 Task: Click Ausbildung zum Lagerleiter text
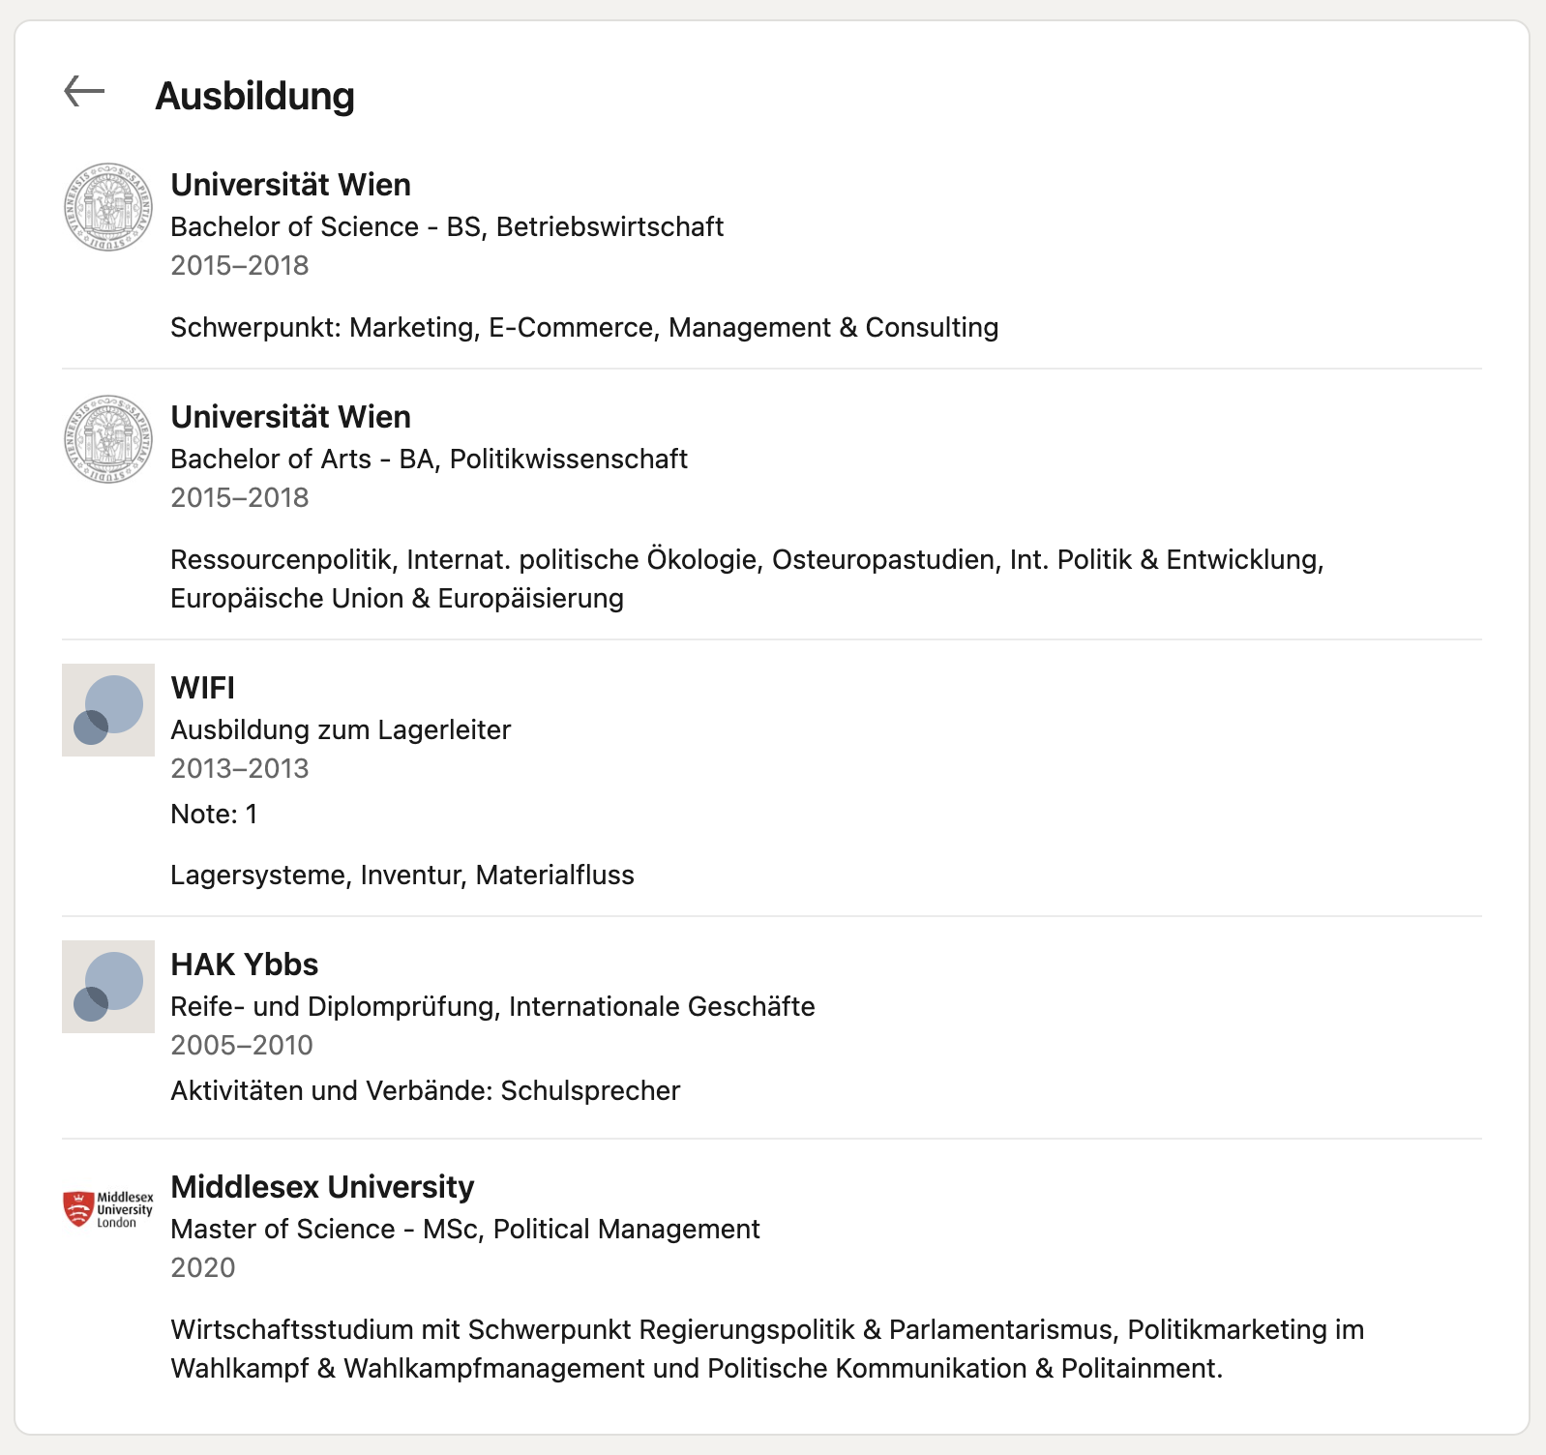tap(341, 729)
